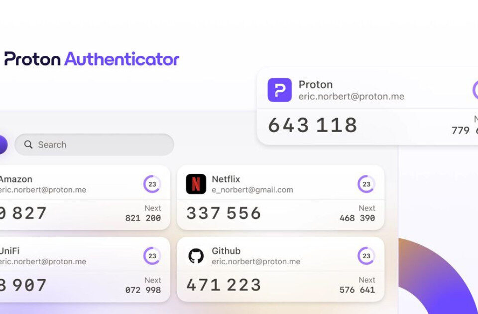Click the Netflix countdown timer ring
Screen dimensions: 478x314
tap(366, 184)
